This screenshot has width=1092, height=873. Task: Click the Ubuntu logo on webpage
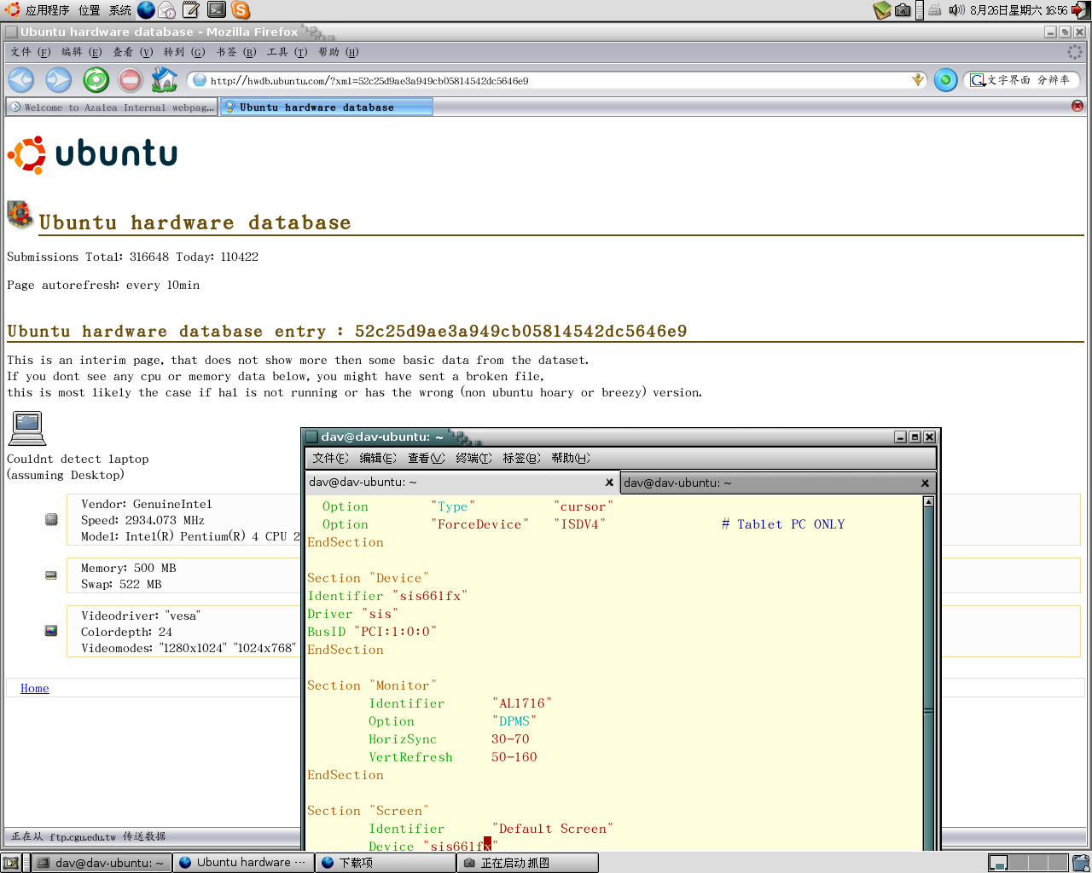(92, 154)
